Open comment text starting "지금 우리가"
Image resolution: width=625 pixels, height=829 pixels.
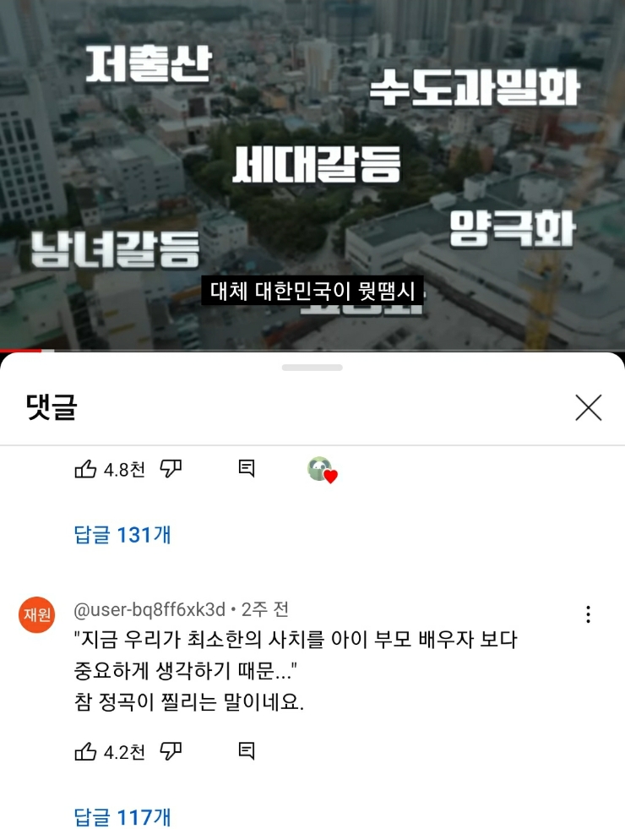coord(296,671)
